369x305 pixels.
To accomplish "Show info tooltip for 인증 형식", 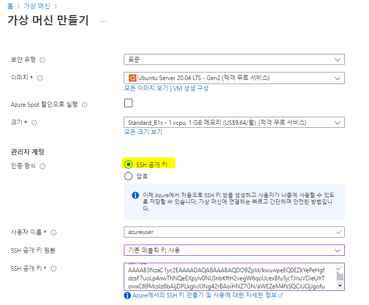I will pyautogui.click(x=42, y=167).
